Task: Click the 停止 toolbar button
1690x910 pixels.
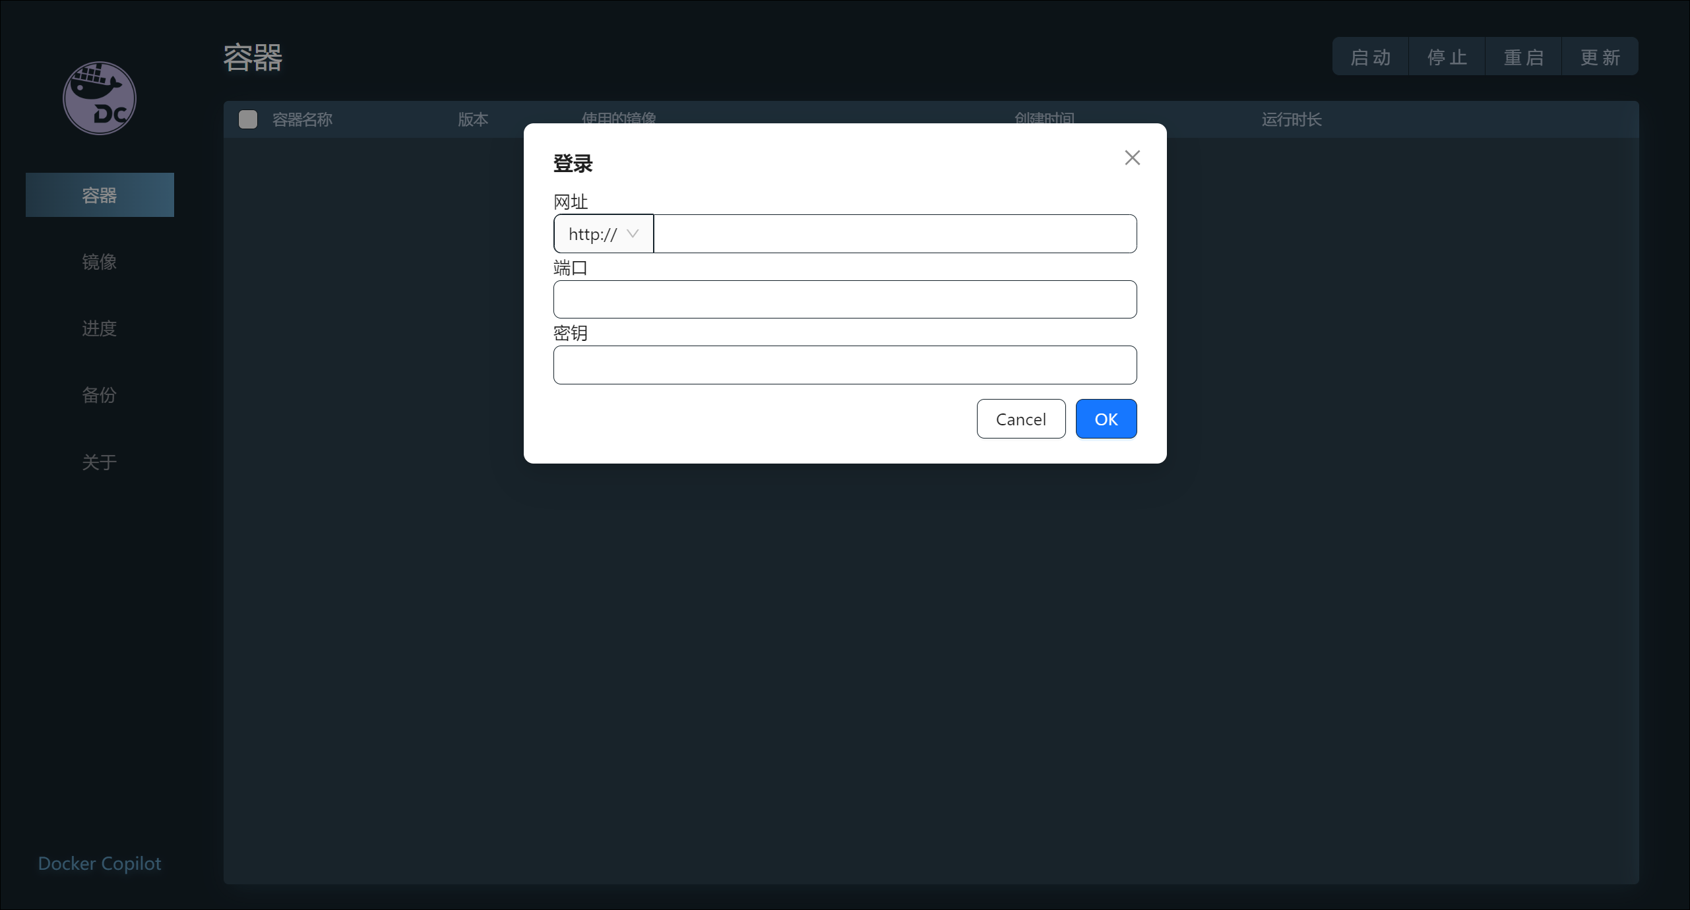Action: pos(1447,57)
